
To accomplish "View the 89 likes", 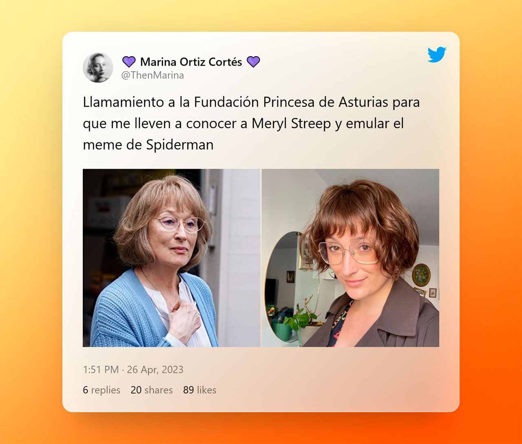I will (x=200, y=390).
